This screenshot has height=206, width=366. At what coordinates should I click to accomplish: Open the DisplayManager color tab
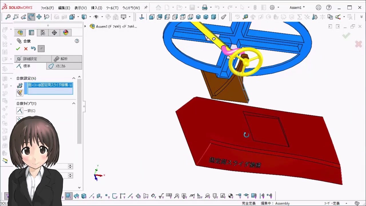pos(66,33)
